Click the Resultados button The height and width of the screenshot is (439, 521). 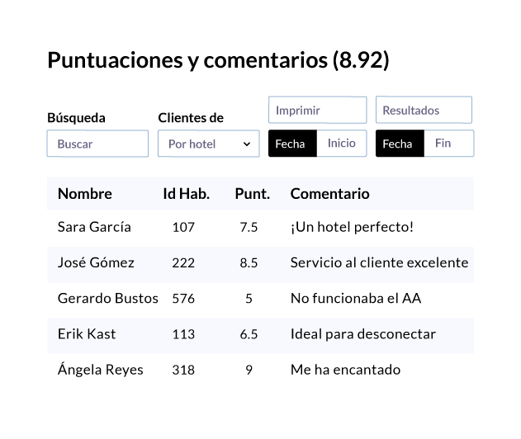pyautogui.click(x=424, y=110)
